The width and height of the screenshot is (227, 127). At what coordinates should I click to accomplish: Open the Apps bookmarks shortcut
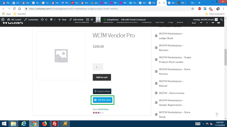click(7, 14)
